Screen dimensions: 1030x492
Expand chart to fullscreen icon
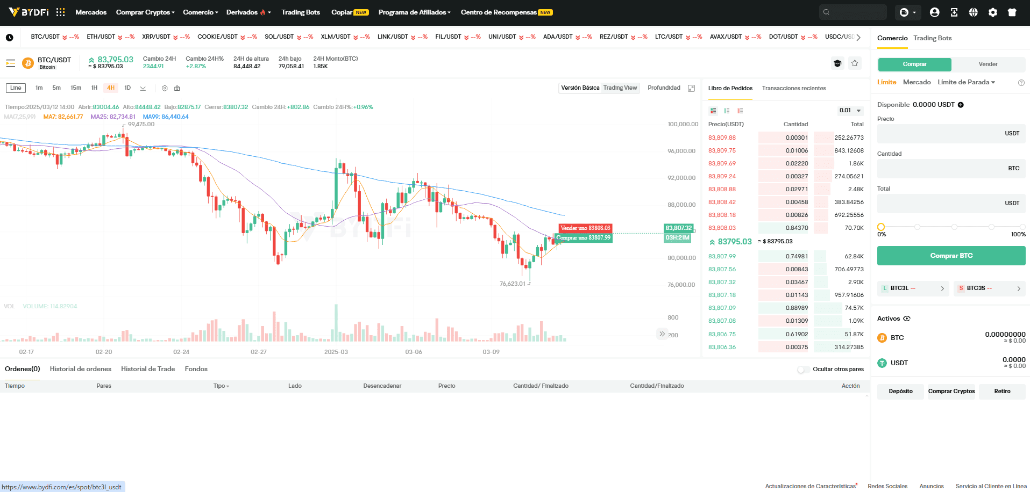point(692,88)
